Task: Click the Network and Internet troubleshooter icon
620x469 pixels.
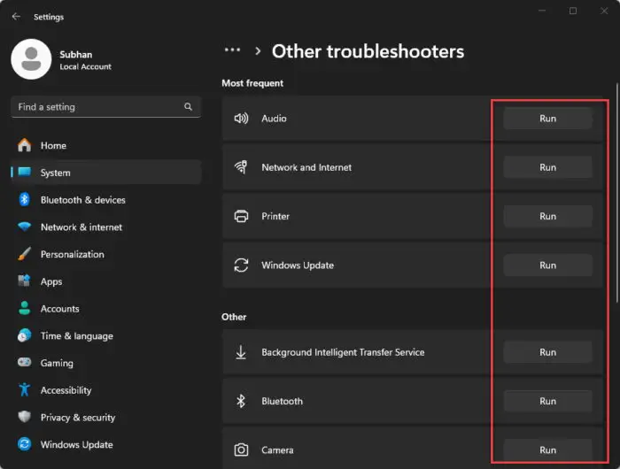Action: 241,167
